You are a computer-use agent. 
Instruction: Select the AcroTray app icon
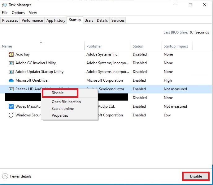point(11,54)
